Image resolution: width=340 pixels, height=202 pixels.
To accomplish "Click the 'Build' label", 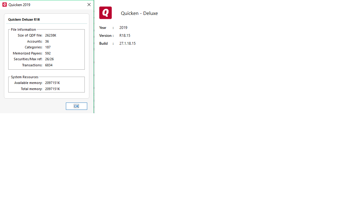I will coord(103,44).
